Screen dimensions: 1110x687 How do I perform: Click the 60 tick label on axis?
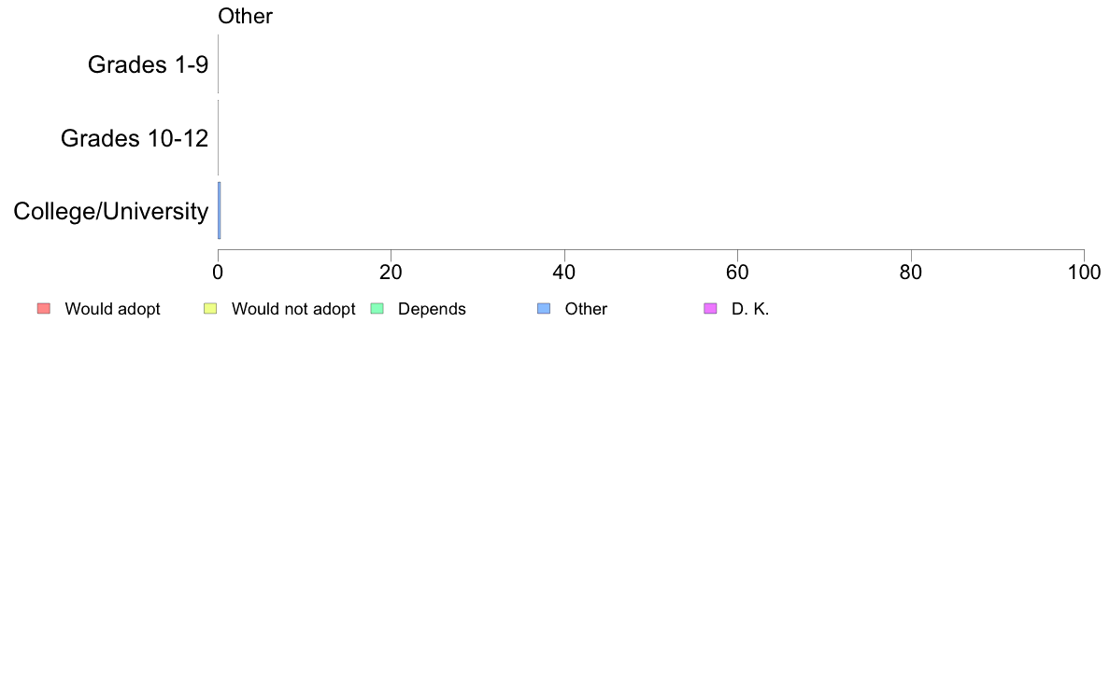click(737, 273)
